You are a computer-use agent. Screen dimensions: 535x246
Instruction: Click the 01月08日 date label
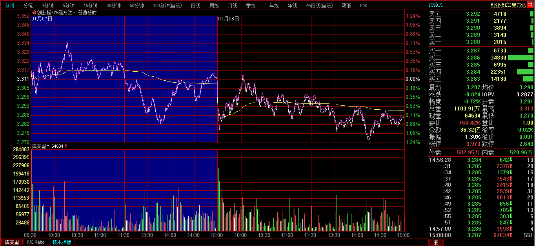click(228, 19)
